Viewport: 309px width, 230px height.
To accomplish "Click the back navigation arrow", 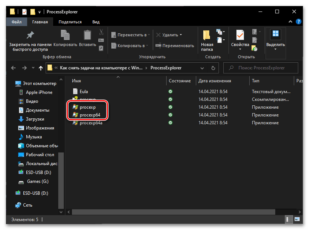I will click(x=14, y=68).
